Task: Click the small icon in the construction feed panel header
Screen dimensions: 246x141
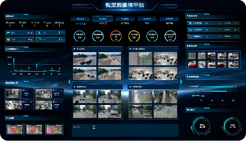Action: pos(75,49)
